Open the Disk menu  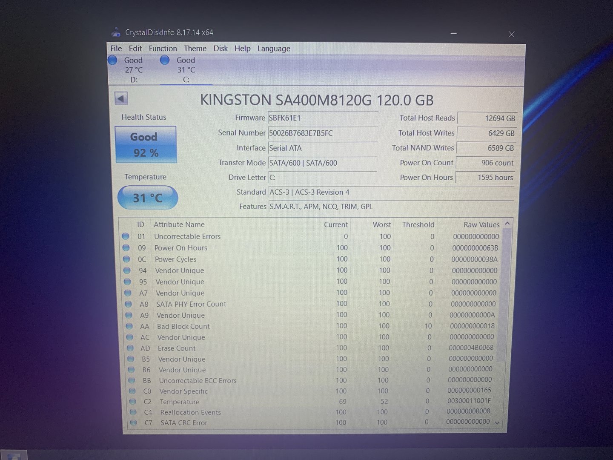tap(221, 49)
